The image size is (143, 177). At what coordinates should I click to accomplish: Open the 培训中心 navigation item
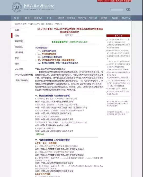126,18
